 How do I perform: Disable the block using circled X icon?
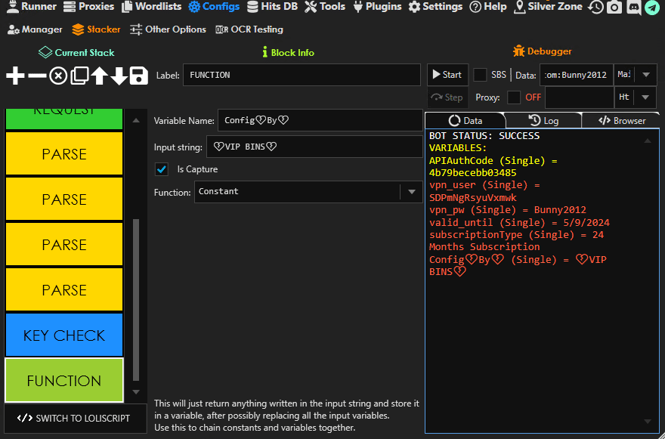pyautogui.click(x=58, y=76)
